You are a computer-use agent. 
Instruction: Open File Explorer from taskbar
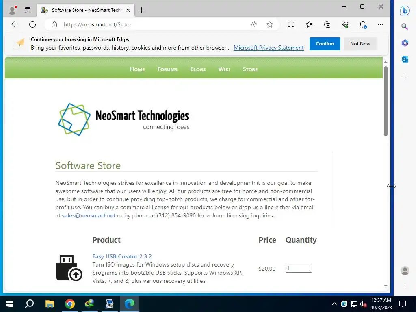[50, 304]
